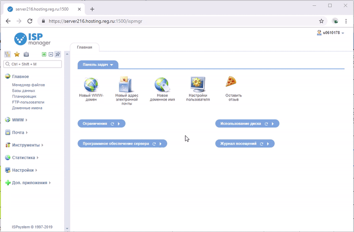This screenshot has width=354, height=232.
Task: Expand all menu sections with green plus icon
Action: click(44, 54)
